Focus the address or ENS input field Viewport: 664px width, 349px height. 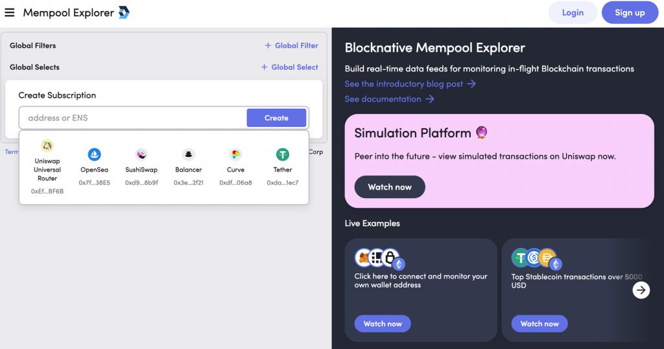[x=133, y=118]
